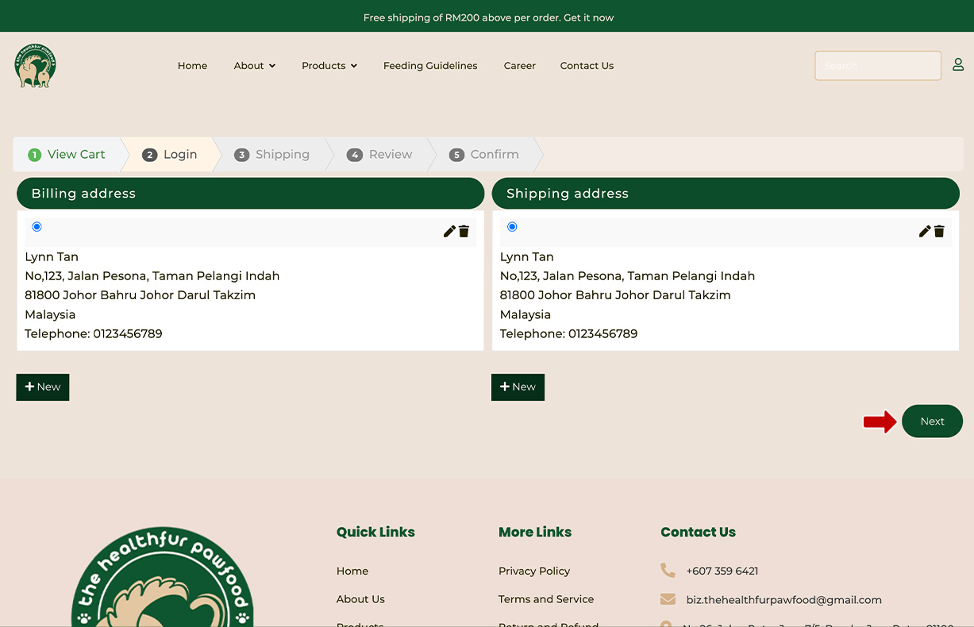Edit the billing address with pencil icon
This screenshot has height=627, width=974.
coord(449,231)
